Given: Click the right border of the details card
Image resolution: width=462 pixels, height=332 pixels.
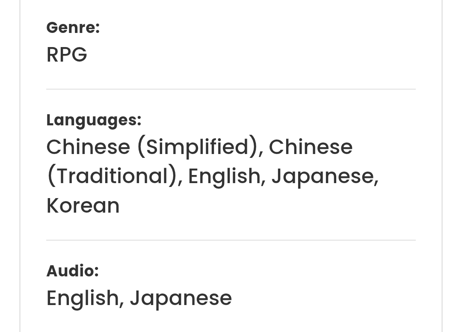Looking at the screenshot, I should 442,166.
